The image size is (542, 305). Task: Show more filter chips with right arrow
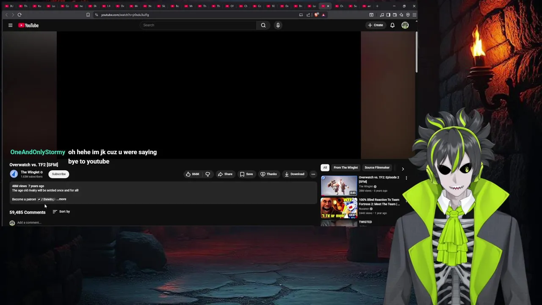[403, 169]
